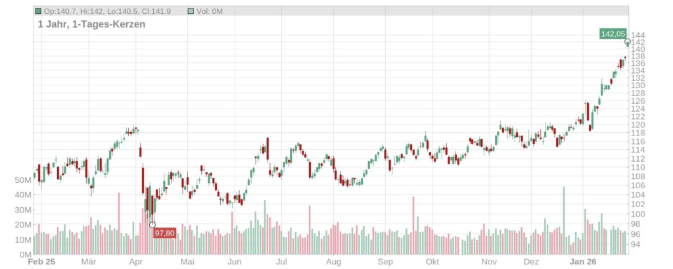Select the 'Apr' month label on axis

[x=137, y=262]
